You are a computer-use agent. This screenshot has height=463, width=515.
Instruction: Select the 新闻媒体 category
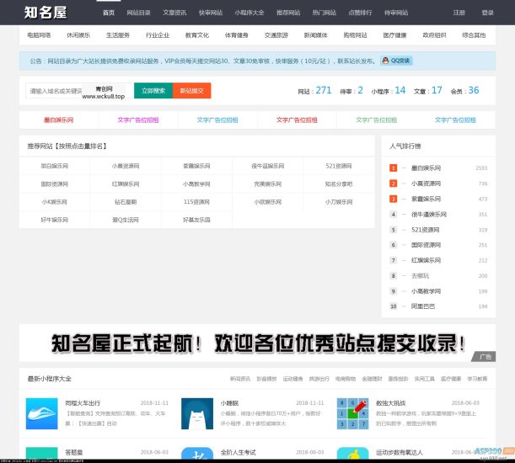tap(315, 35)
